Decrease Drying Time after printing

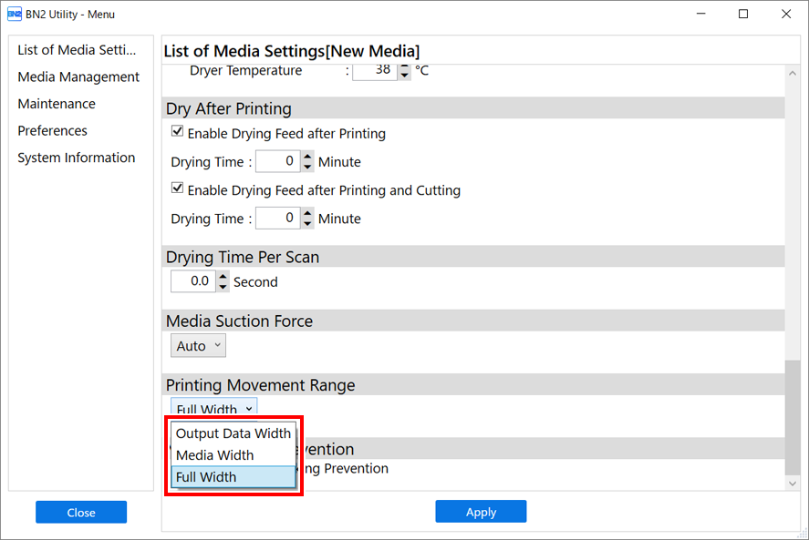click(x=307, y=167)
